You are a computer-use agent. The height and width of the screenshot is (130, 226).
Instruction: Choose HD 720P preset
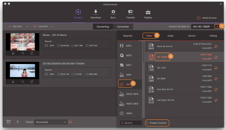[184, 68]
